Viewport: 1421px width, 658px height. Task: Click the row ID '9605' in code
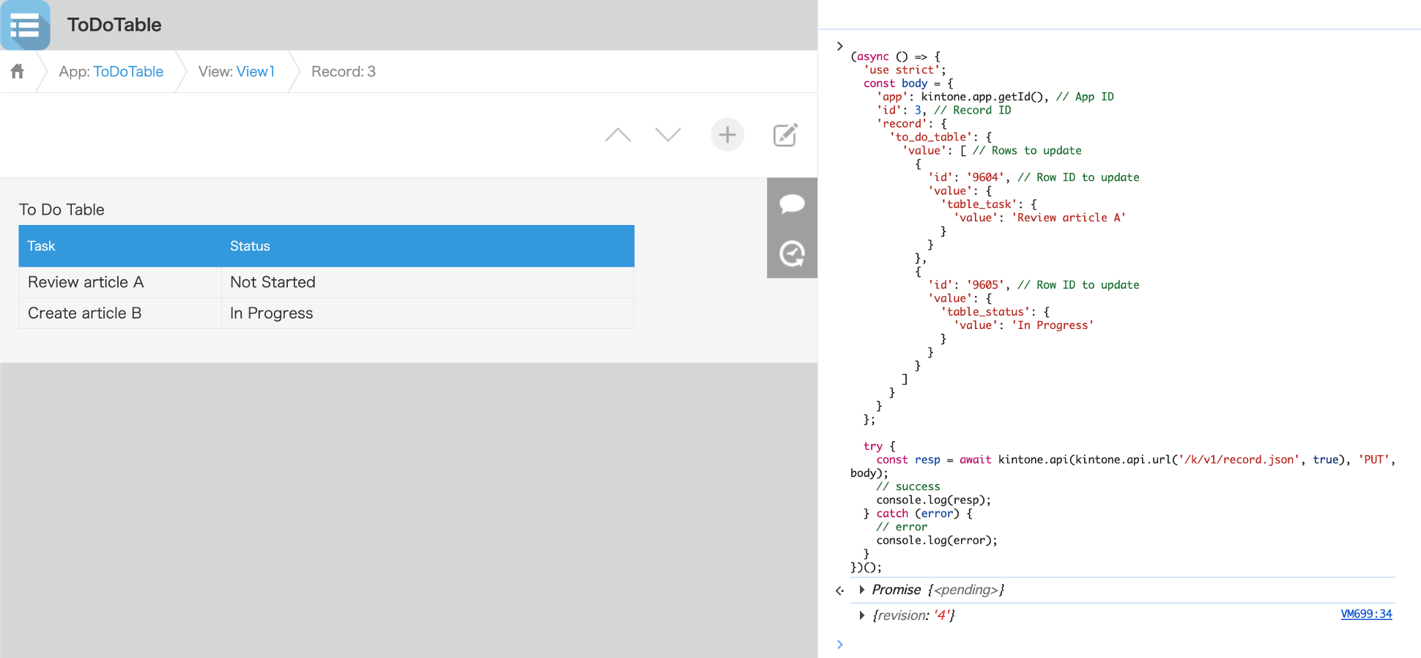click(x=985, y=285)
